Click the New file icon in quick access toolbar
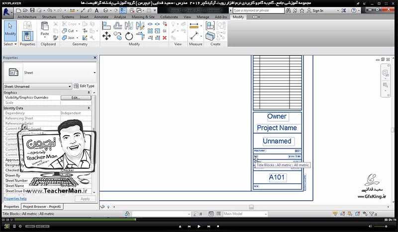The height and width of the screenshot is (232, 398). [18, 10]
